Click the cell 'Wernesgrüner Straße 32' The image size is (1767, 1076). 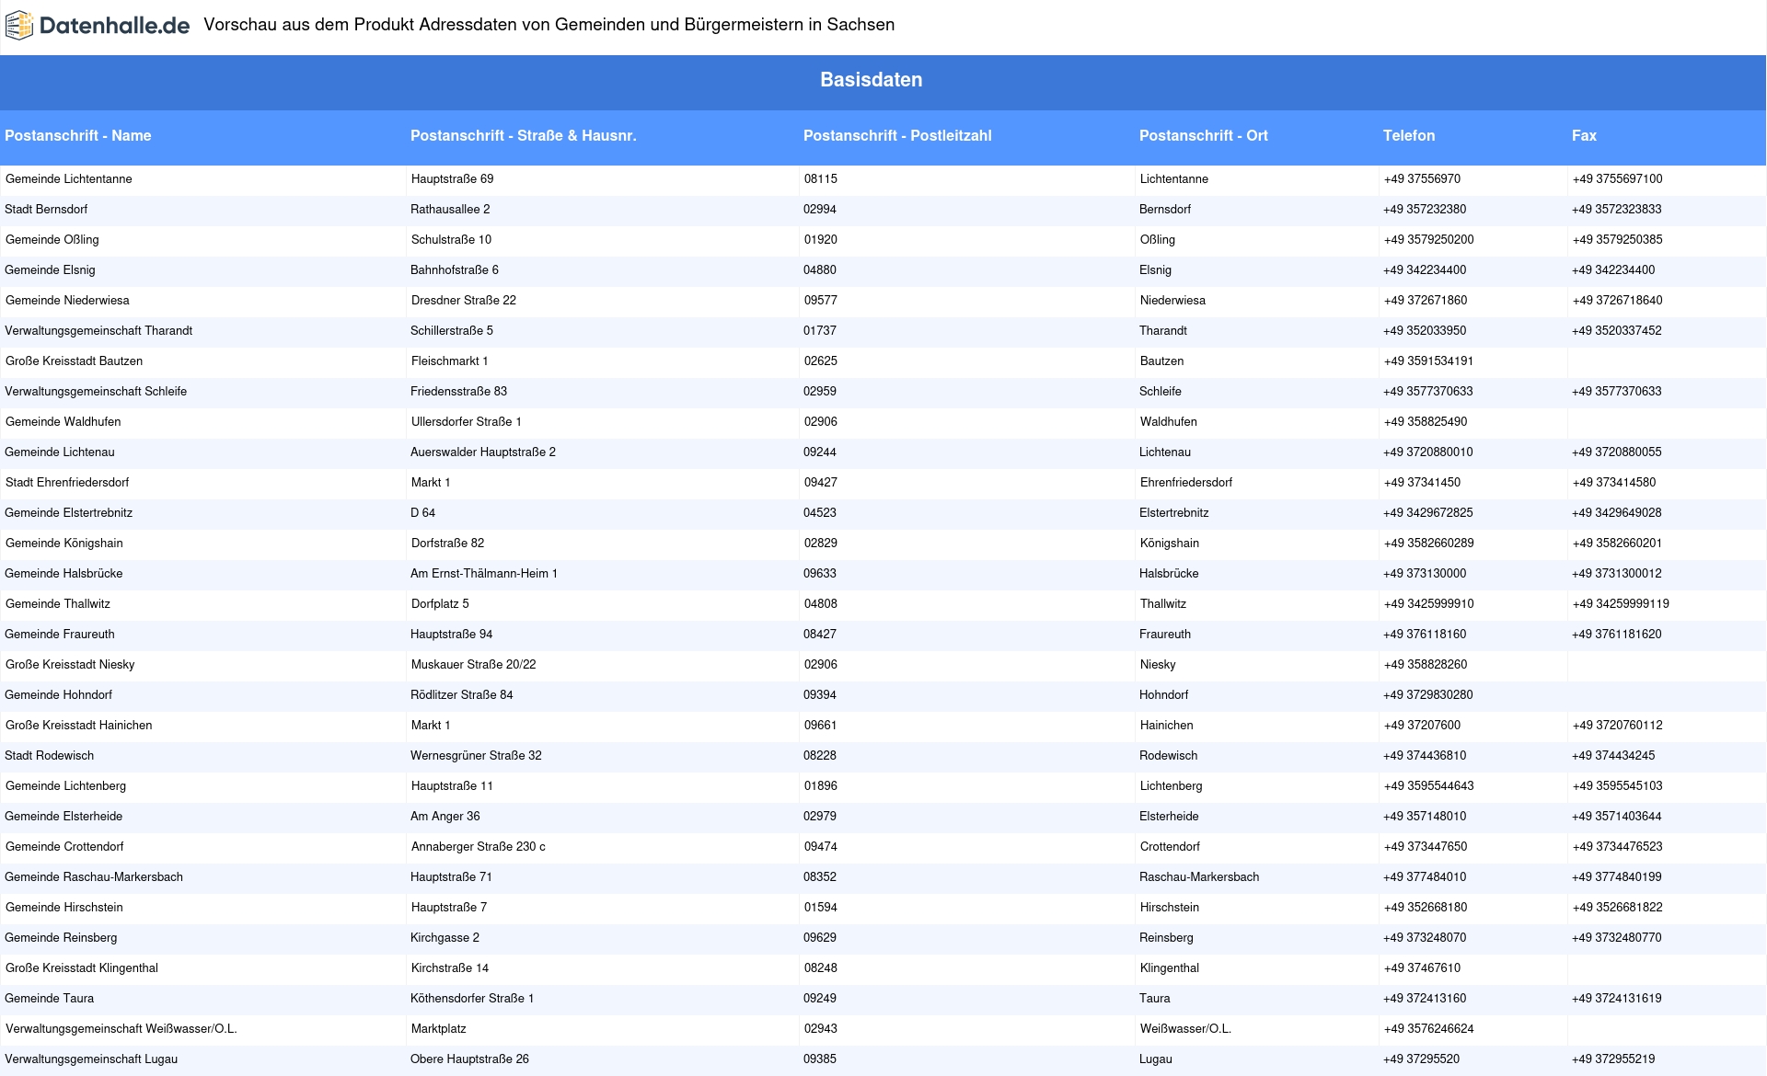click(476, 756)
